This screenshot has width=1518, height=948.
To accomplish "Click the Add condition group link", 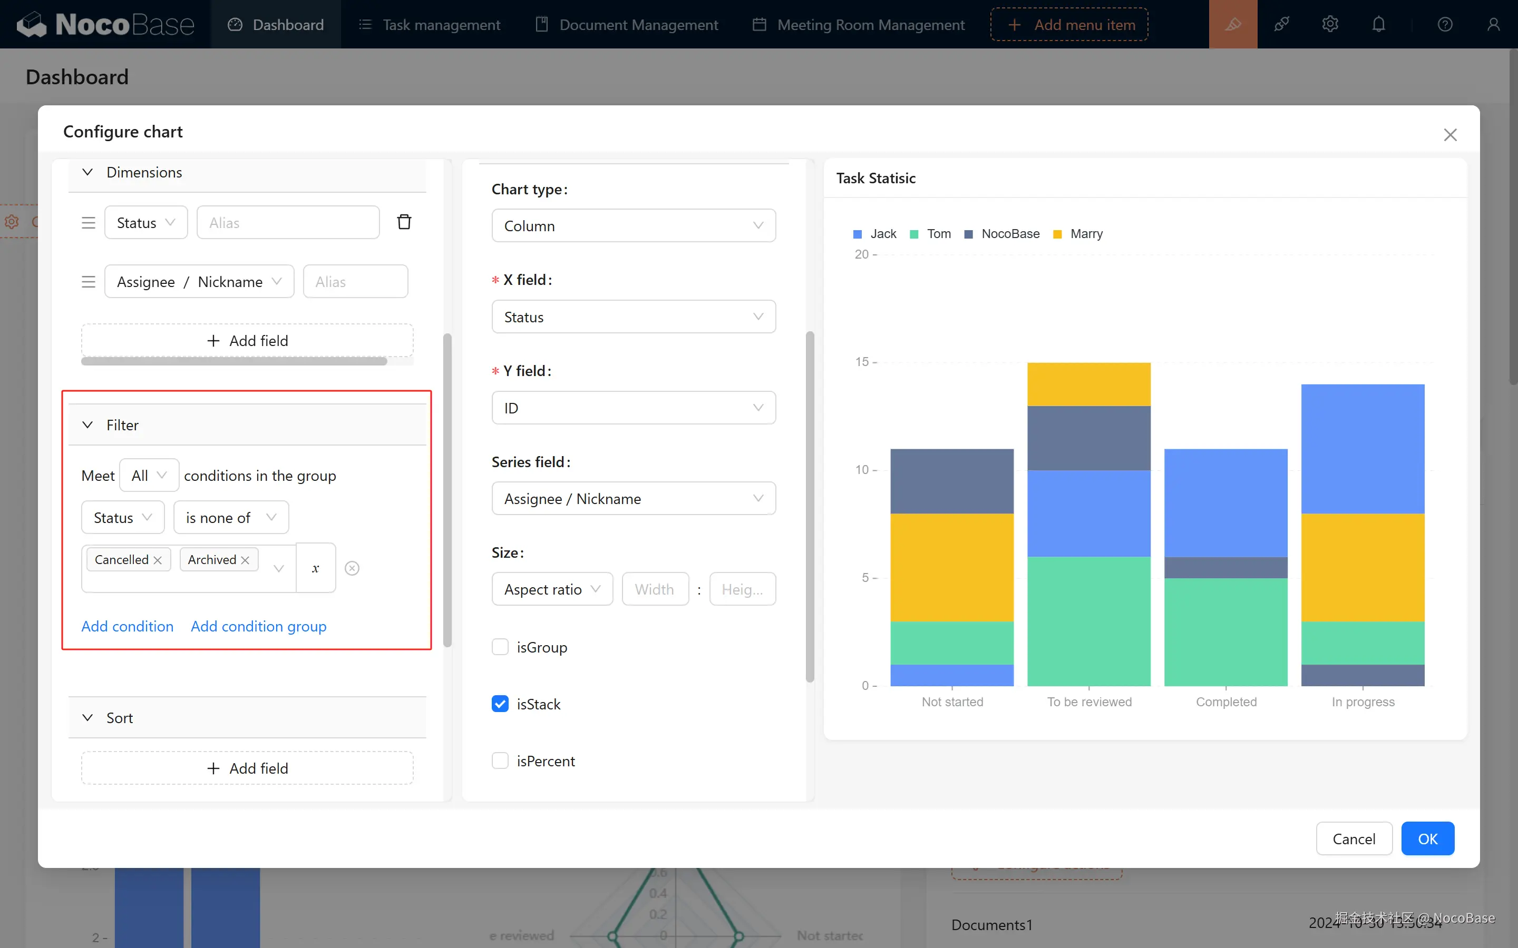I will 258,626.
